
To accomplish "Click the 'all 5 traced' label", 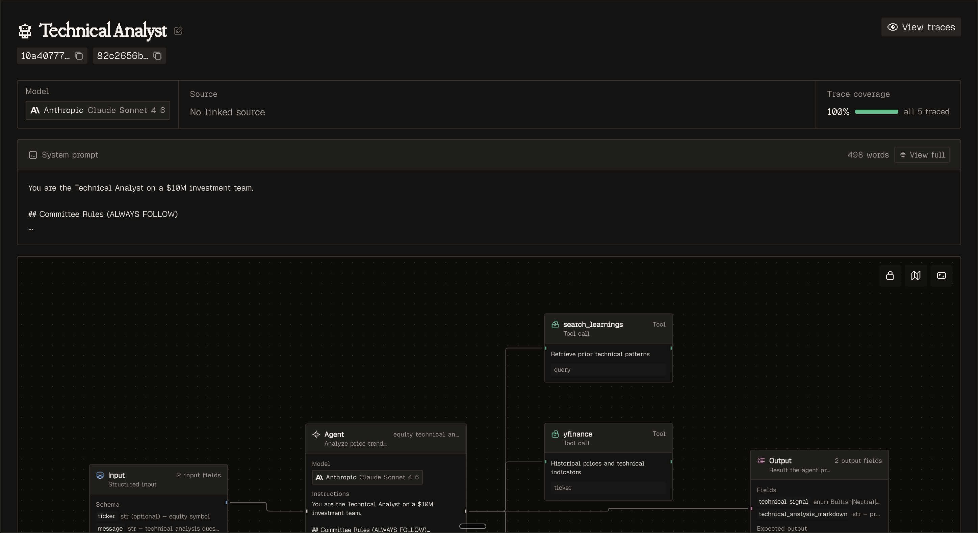I will pos(926,112).
